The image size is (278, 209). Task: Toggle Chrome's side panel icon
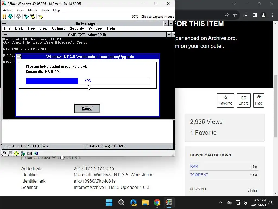[255, 15]
